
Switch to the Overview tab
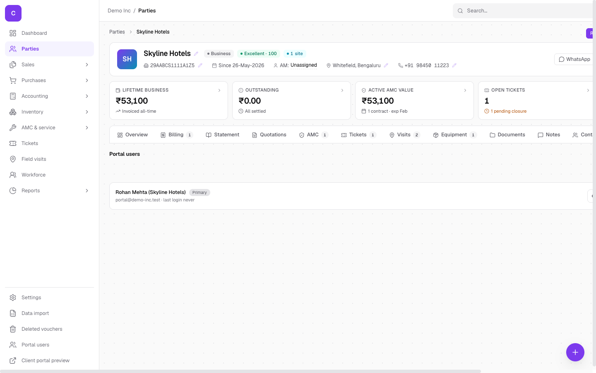132,135
